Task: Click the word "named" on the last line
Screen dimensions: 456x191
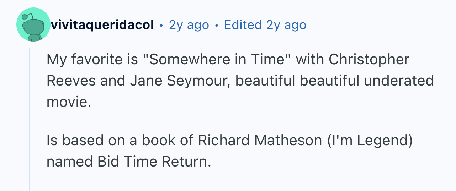Action: [67, 162]
